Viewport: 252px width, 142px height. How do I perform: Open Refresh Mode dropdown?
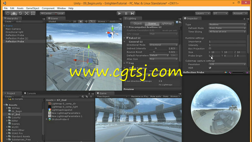(227, 28)
